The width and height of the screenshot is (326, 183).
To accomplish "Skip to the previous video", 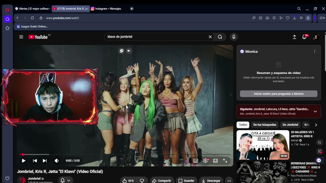I will tap(35, 161).
